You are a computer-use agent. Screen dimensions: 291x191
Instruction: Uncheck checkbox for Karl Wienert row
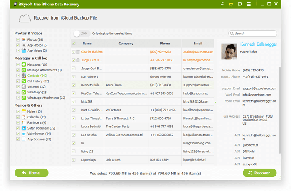pyautogui.click(x=74, y=76)
